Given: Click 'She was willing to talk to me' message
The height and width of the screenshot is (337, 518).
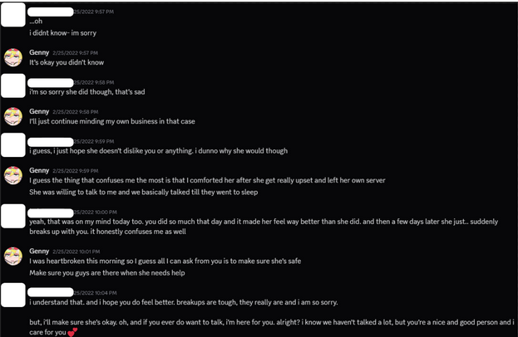Looking at the screenshot, I should [143, 193].
